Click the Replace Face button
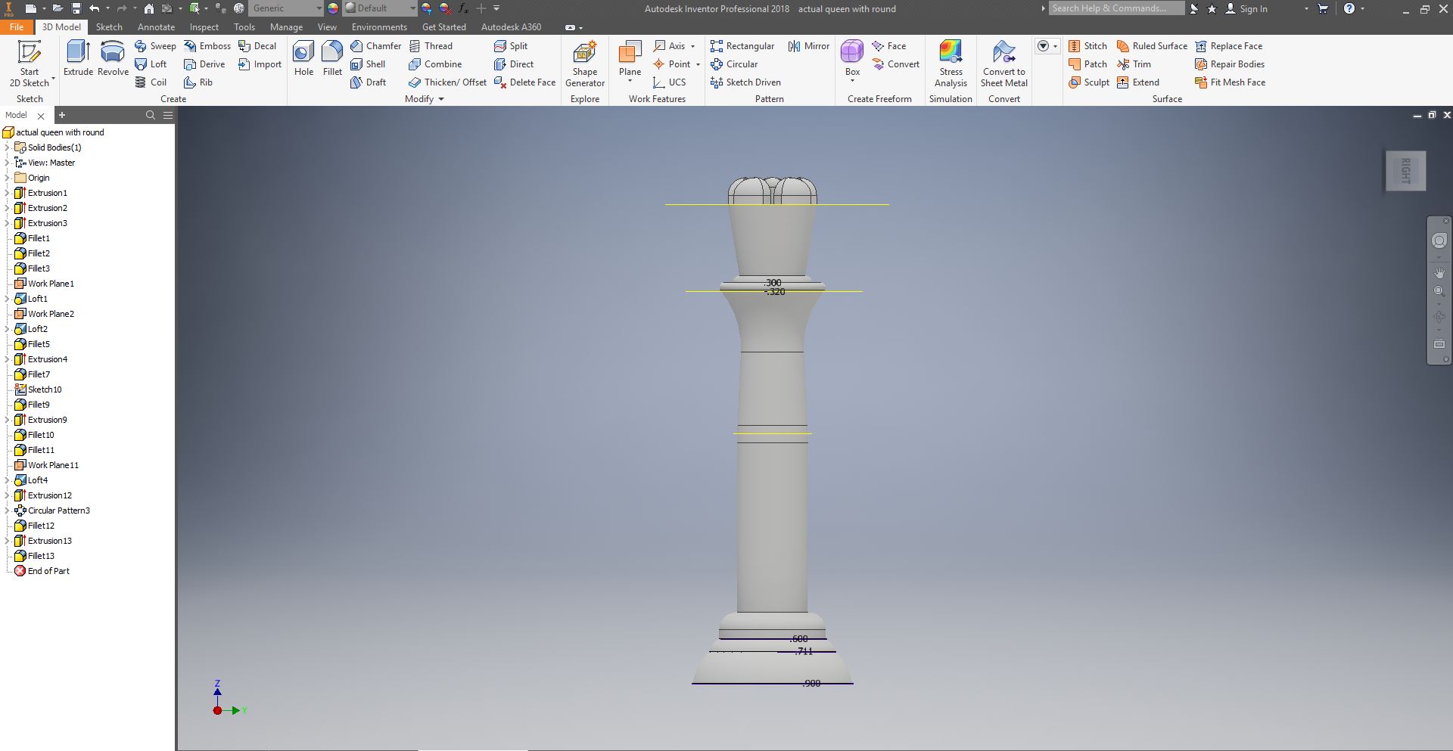This screenshot has height=751, width=1453. point(1228,46)
